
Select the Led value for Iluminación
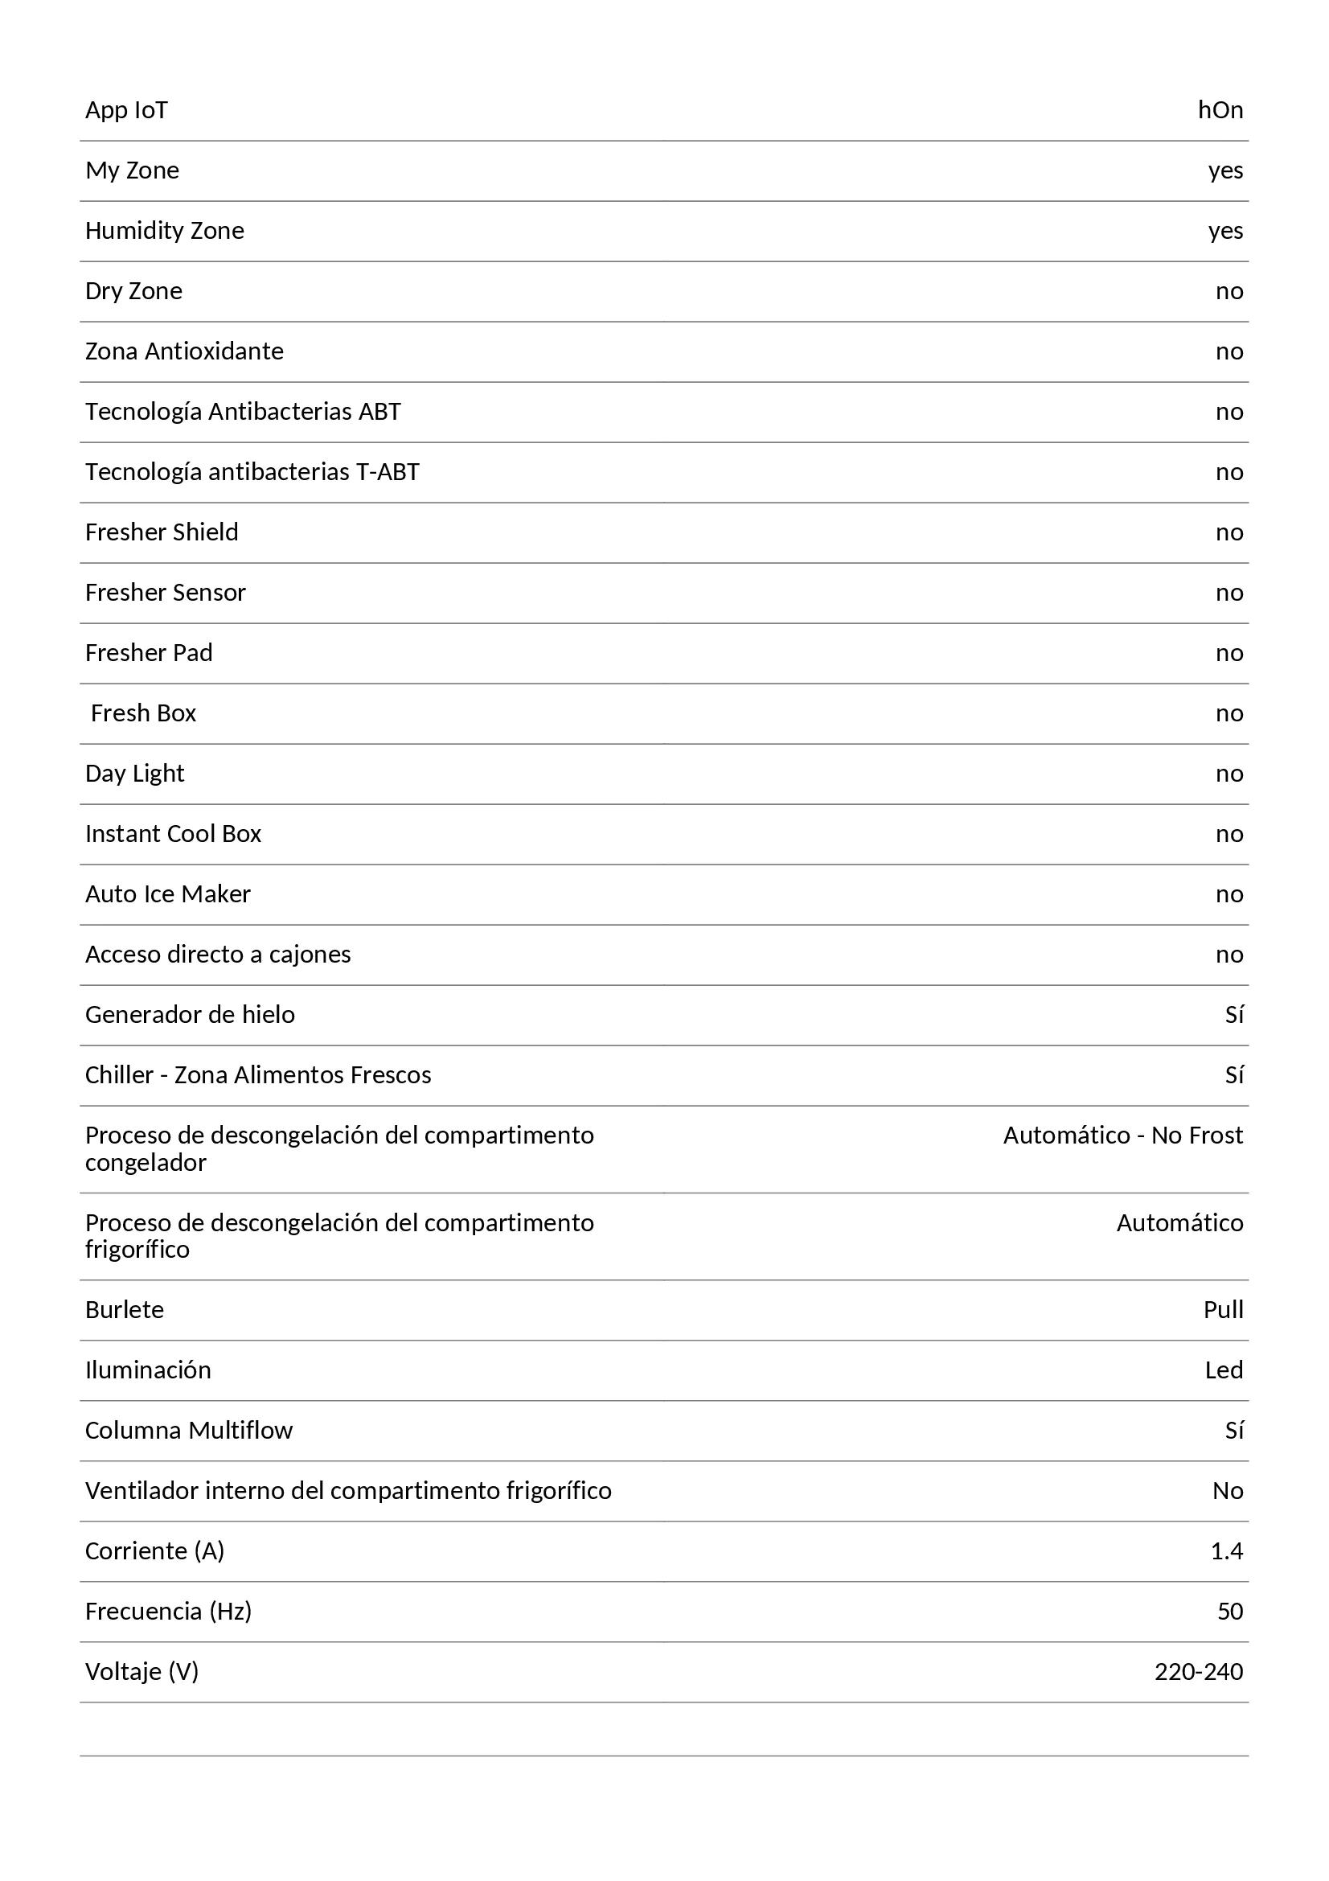[x=1224, y=1370]
